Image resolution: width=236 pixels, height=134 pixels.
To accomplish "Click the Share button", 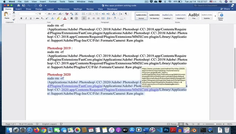I will click(225, 9).
